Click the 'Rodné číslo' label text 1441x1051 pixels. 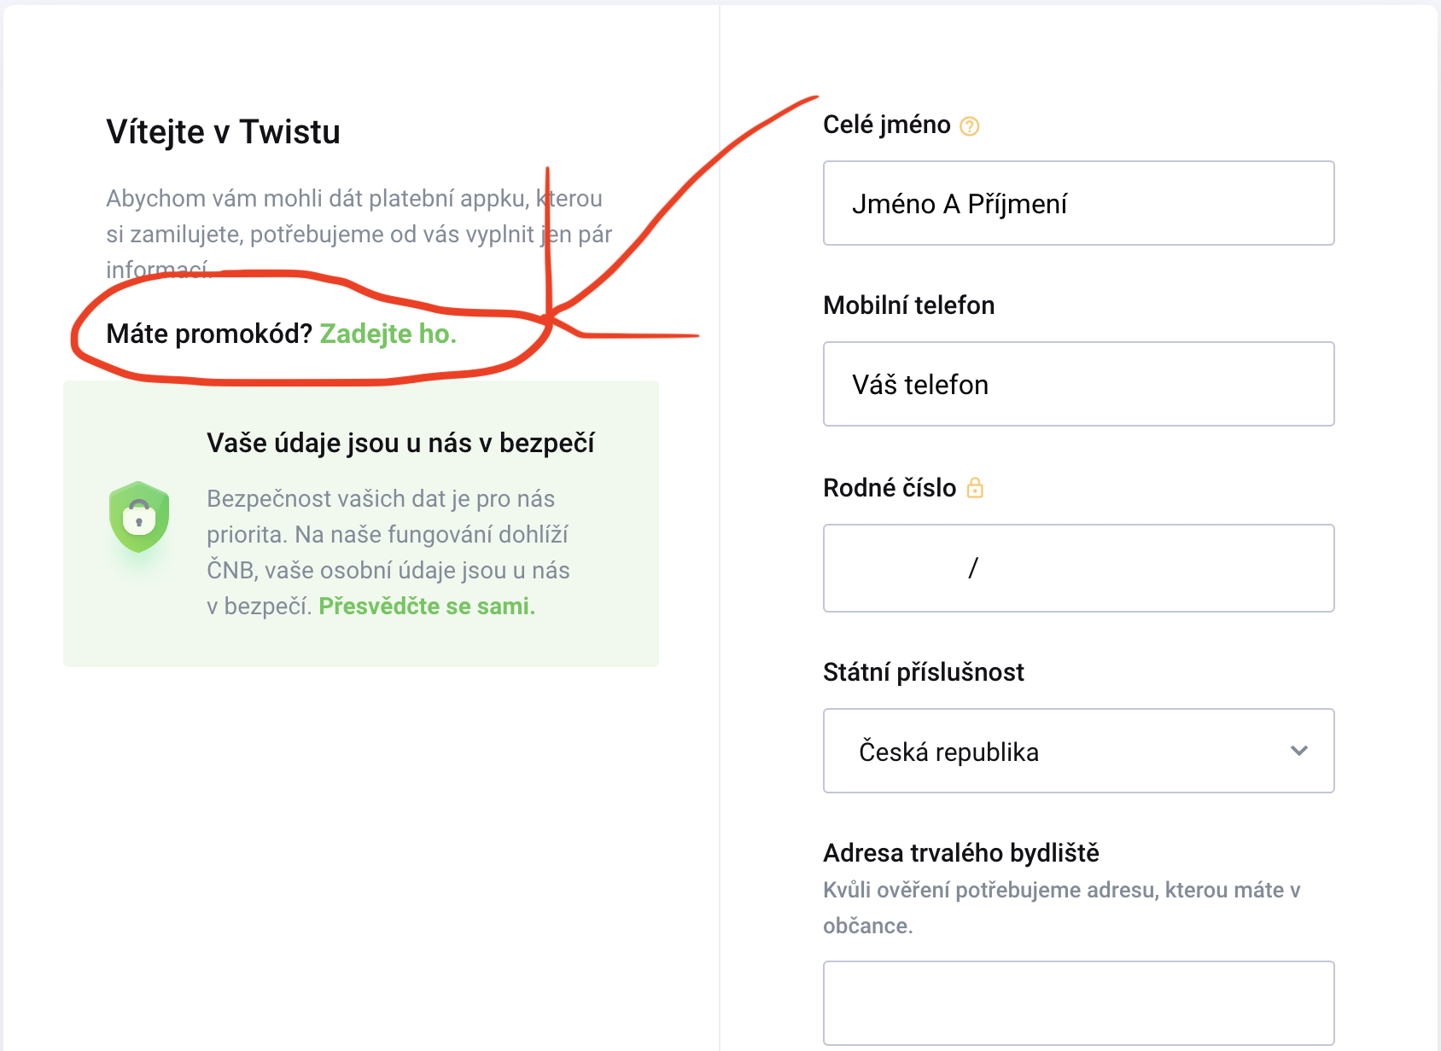click(x=889, y=488)
